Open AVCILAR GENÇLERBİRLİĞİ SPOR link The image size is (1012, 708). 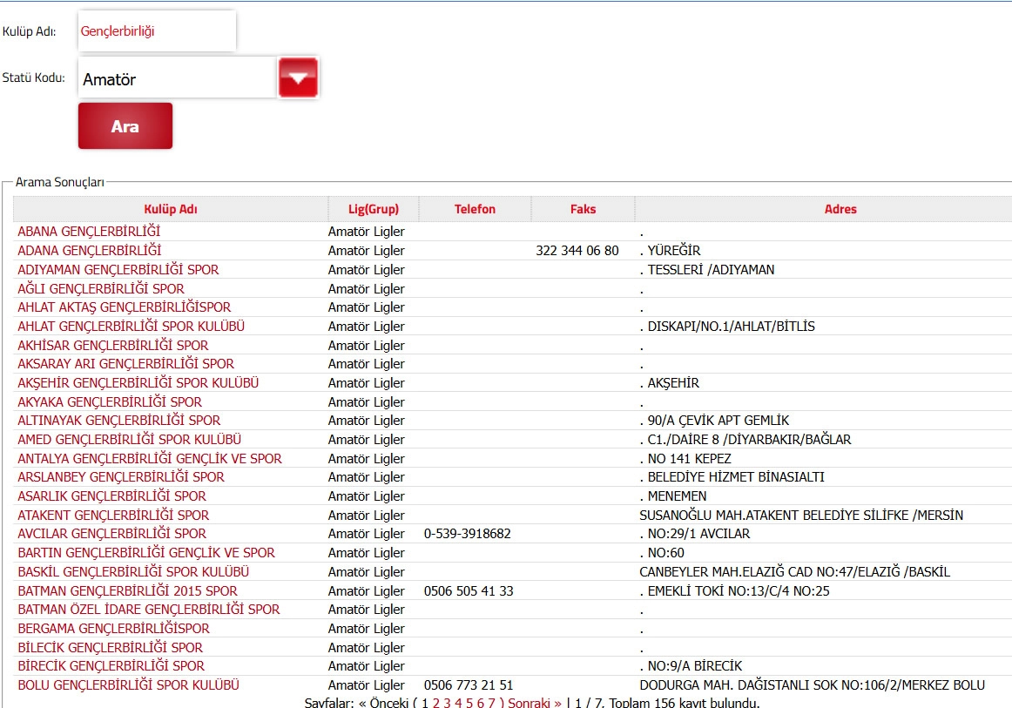[x=111, y=534]
